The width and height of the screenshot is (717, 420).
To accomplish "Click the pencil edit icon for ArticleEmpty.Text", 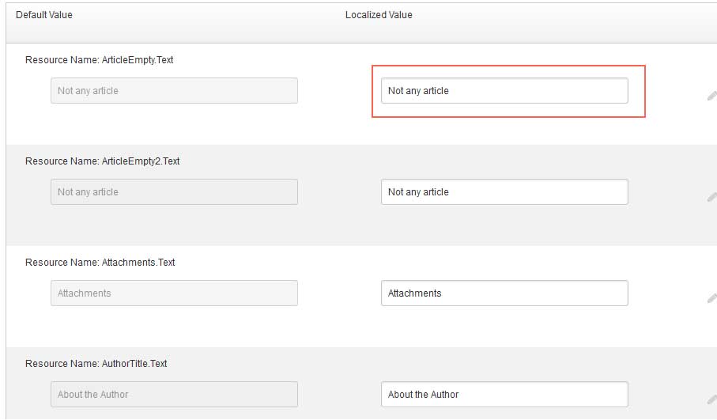I will pyautogui.click(x=712, y=96).
